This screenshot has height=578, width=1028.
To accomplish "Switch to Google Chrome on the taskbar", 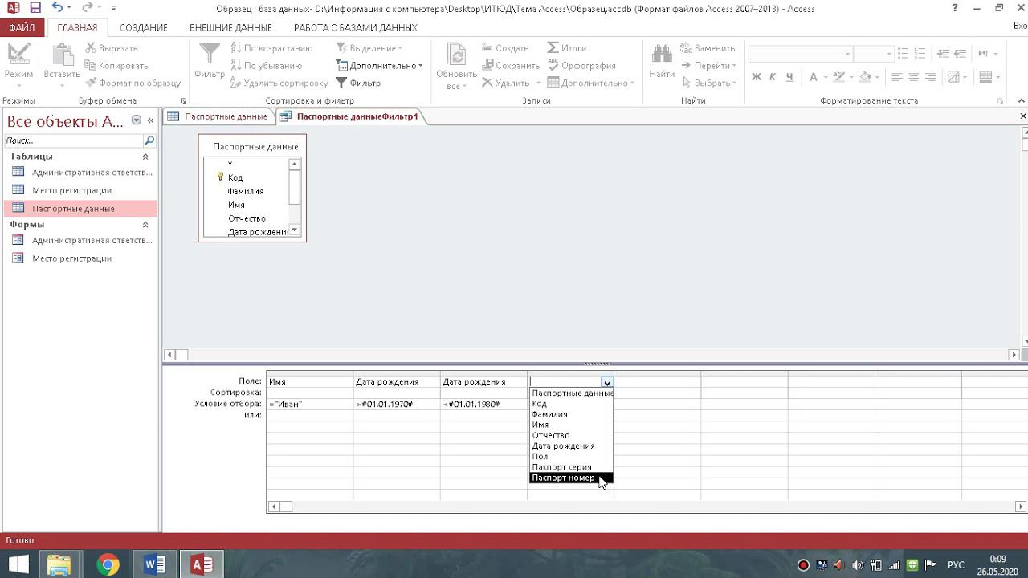I will (108, 564).
